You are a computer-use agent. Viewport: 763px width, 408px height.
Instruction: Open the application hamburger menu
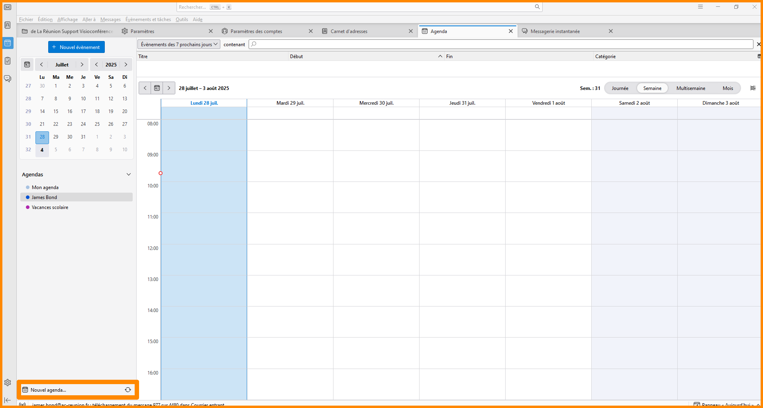pyautogui.click(x=700, y=7)
